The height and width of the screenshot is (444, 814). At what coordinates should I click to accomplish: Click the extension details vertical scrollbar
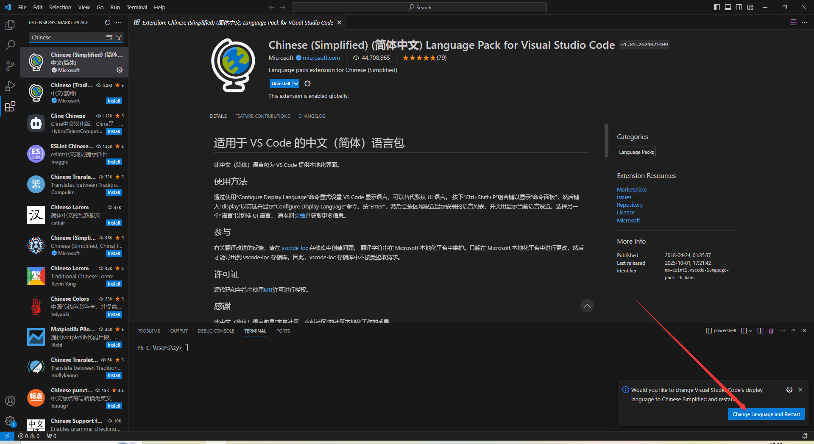(x=606, y=140)
